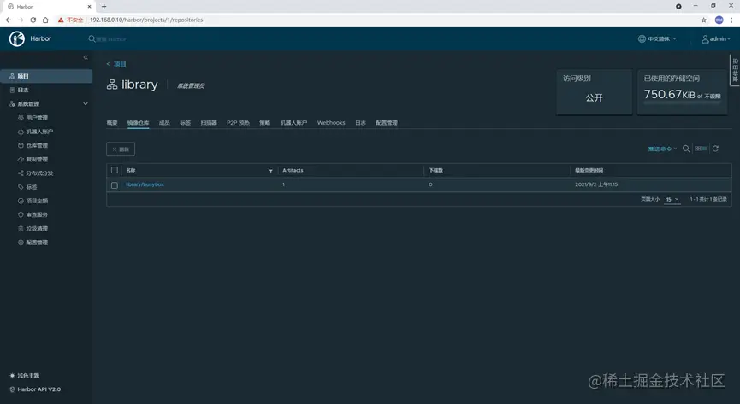The image size is (740, 404).
Task: Click the 删除 delete button
Action: pos(121,149)
